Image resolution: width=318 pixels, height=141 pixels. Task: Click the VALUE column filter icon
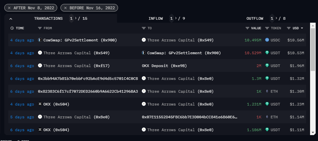[248, 28]
